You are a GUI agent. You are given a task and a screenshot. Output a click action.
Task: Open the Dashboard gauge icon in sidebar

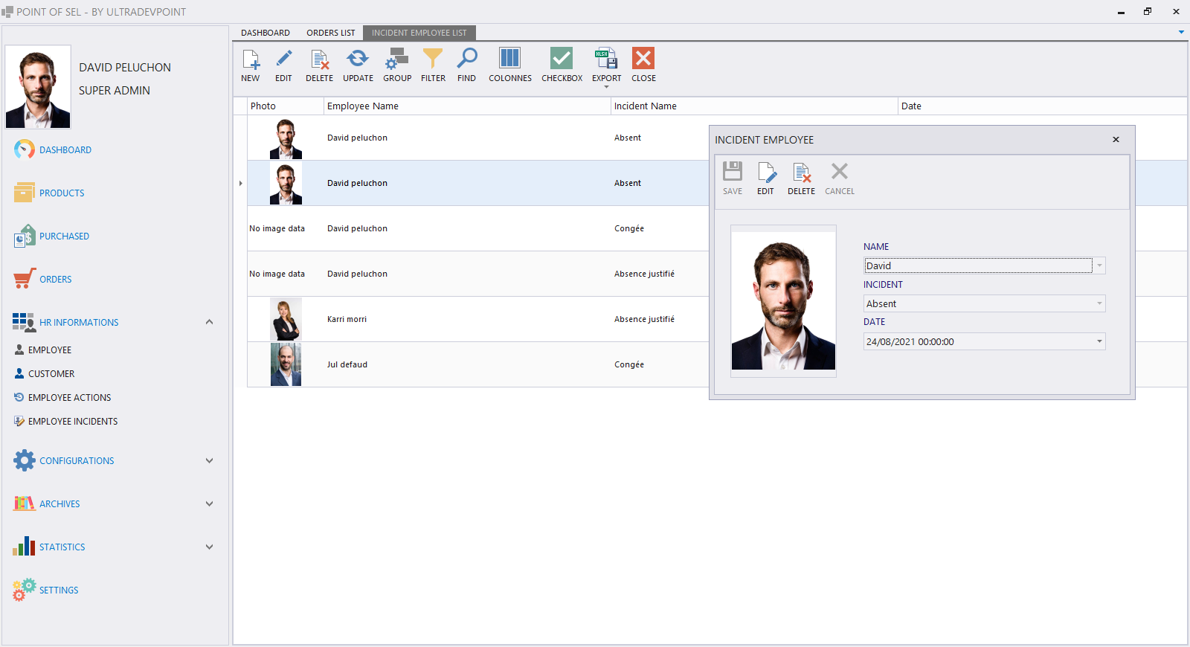25,149
